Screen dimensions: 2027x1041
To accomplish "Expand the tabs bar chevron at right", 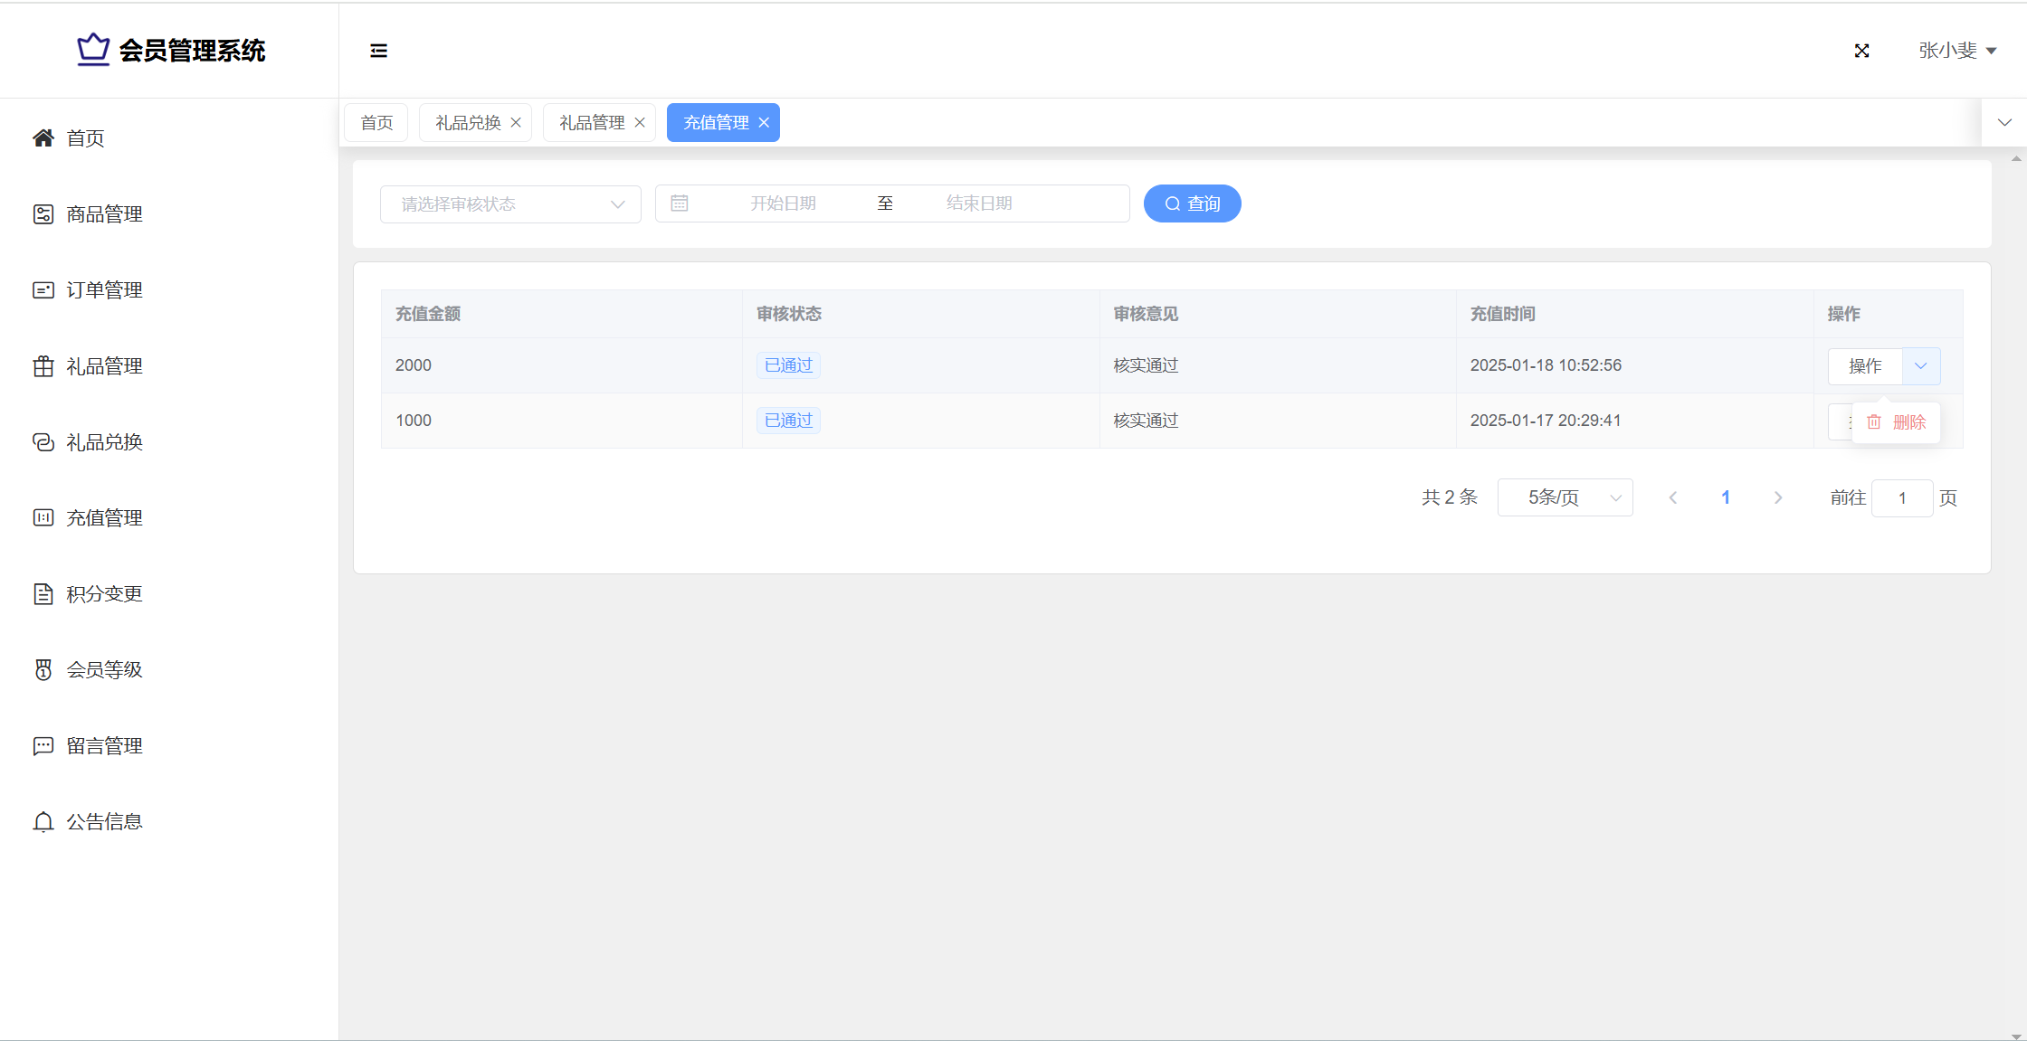I will pyautogui.click(x=2004, y=123).
